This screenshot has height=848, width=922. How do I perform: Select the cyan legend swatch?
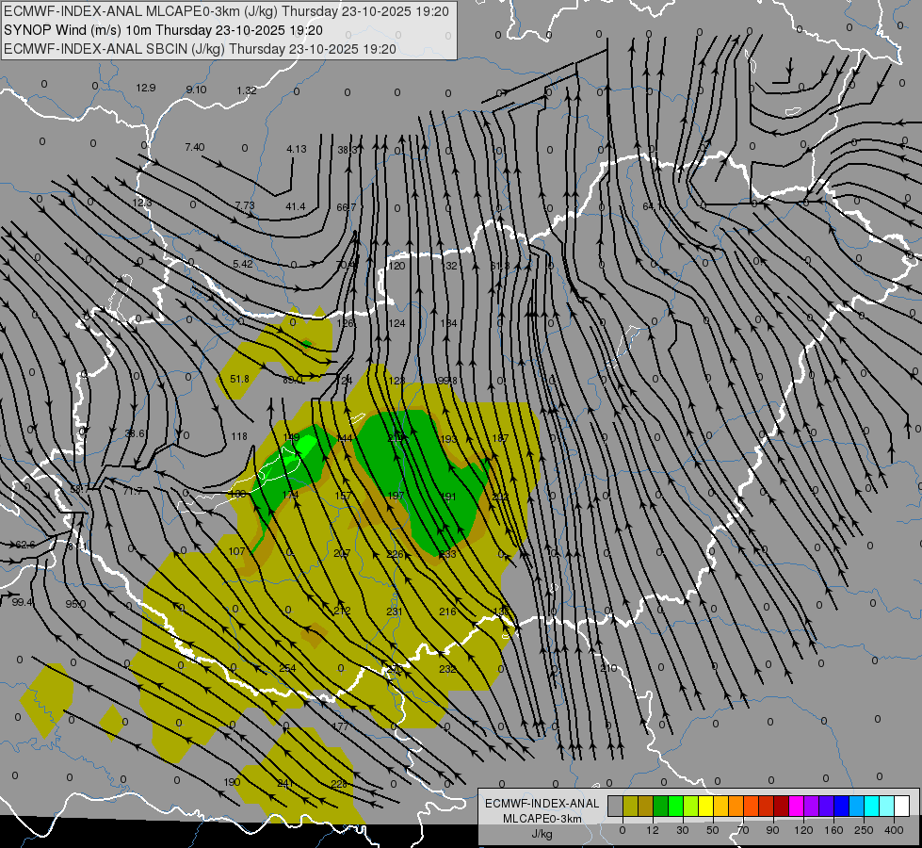tap(871, 807)
